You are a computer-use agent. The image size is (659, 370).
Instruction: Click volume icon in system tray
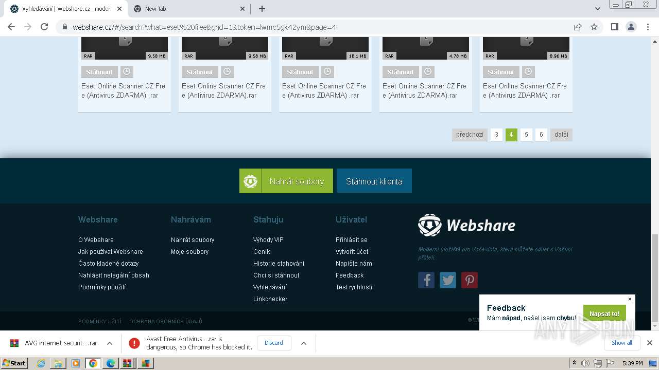pos(586,363)
